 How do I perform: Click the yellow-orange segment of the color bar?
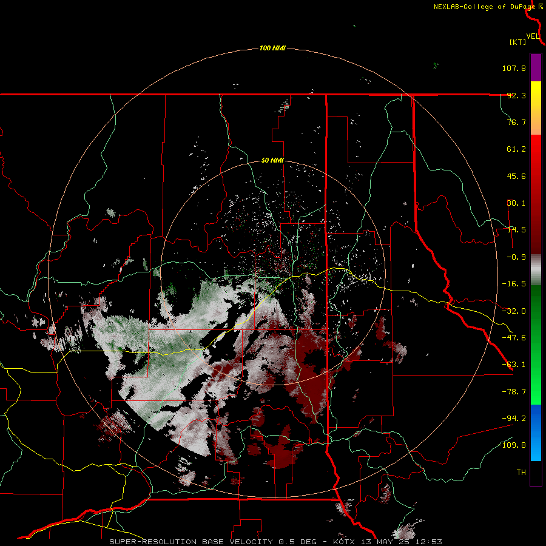(x=536, y=108)
